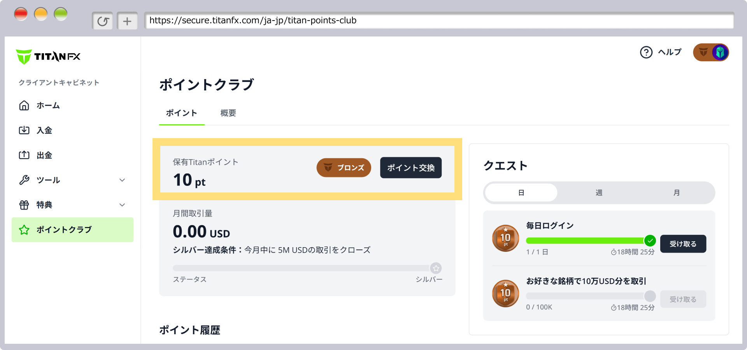The height and width of the screenshot is (350, 747).
Task: Open the ホーム home icon
Action: [x=24, y=106]
